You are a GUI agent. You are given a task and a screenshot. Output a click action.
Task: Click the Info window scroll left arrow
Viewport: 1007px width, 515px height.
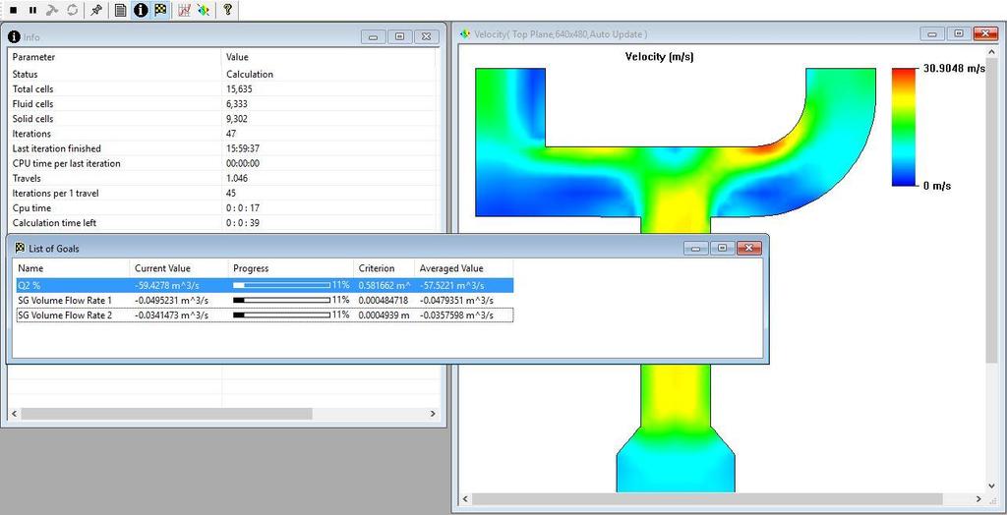[x=15, y=414]
